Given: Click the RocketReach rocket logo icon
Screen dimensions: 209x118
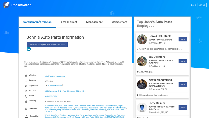Looking at the screenshot, I should point(6,5).
